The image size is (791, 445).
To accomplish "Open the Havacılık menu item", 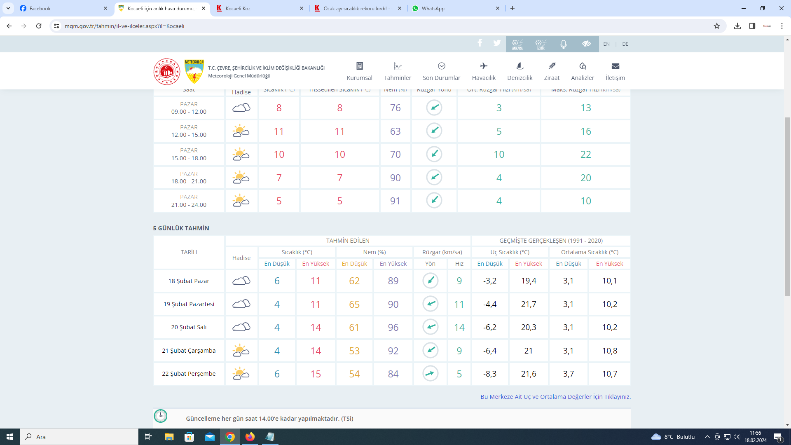I will tap(484, 71).
